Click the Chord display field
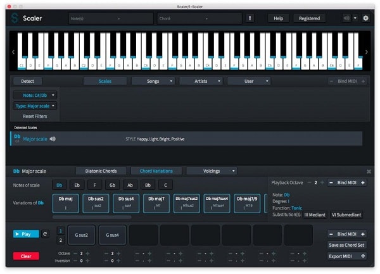The image size is (380, 274). click(199, 18)
